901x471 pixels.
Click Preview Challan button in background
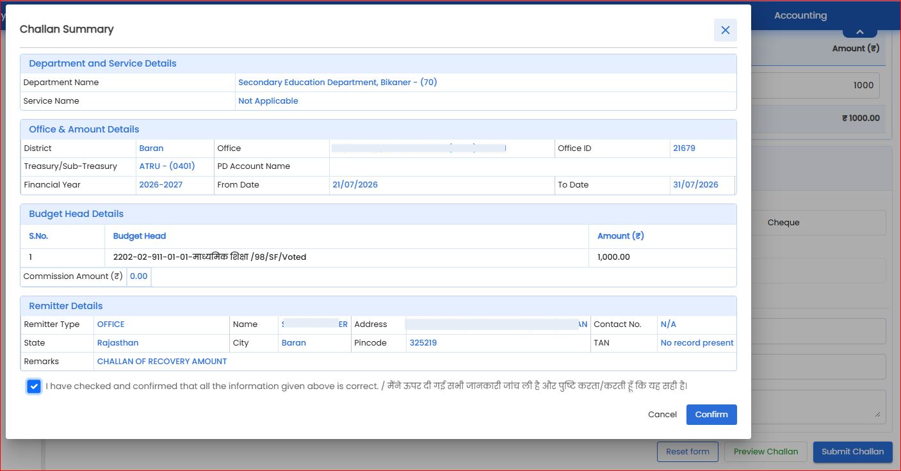pyautogui.click(x=766, y=452)
